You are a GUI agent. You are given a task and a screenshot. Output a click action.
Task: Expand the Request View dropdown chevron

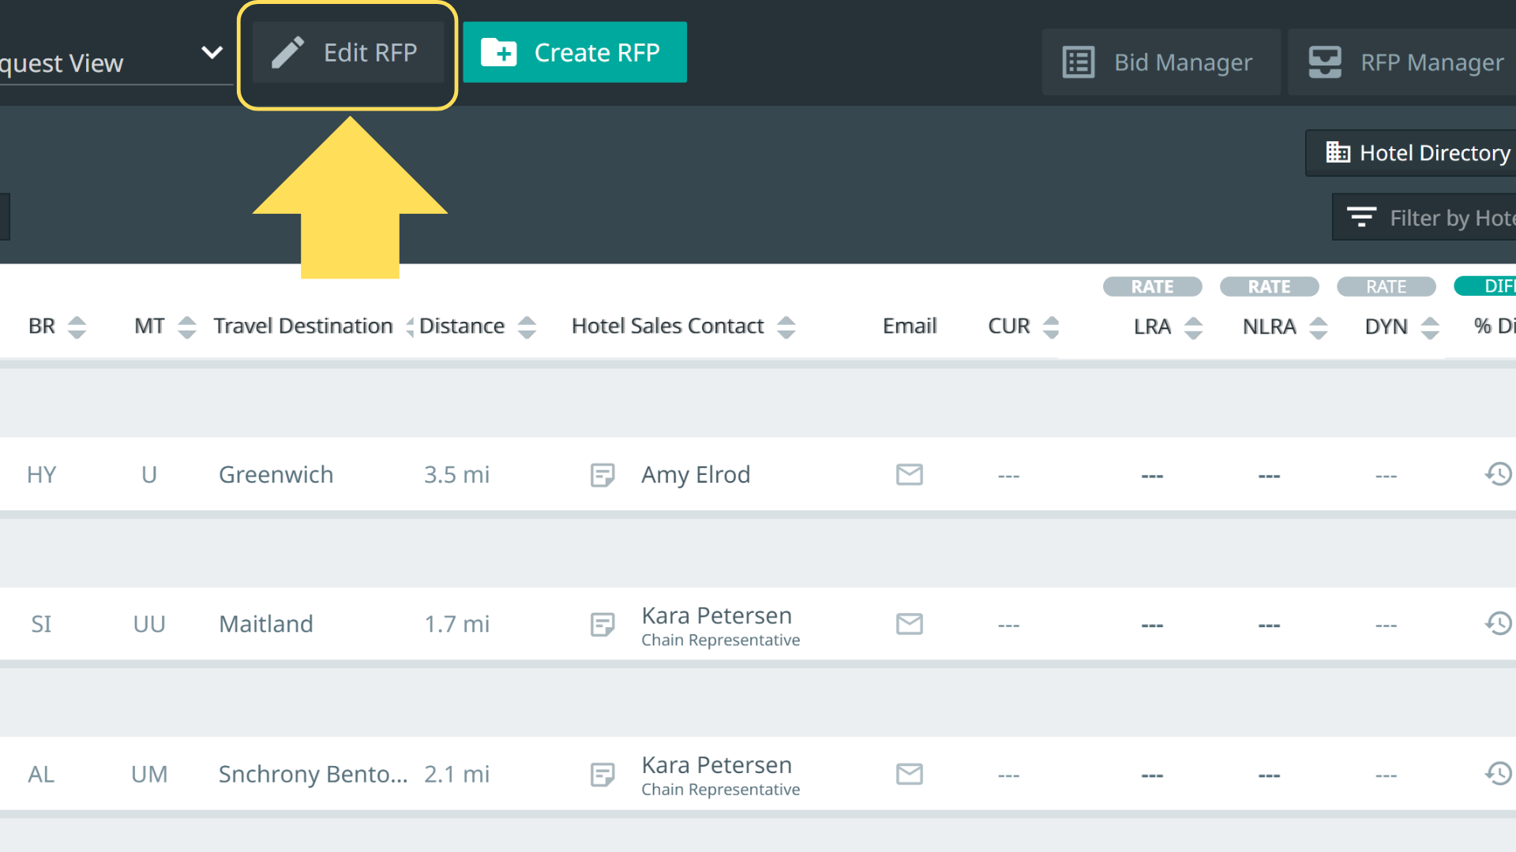[x=212, y=53]
